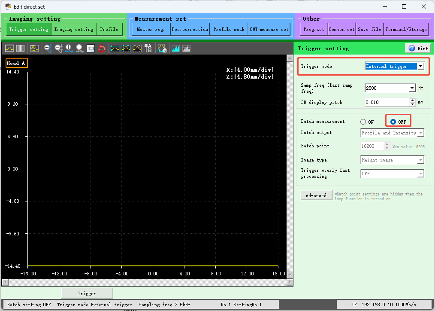This screenshot has height=311, width=435.
Task: Select Batch measurement OFF radio button
Action: [393, 122]
